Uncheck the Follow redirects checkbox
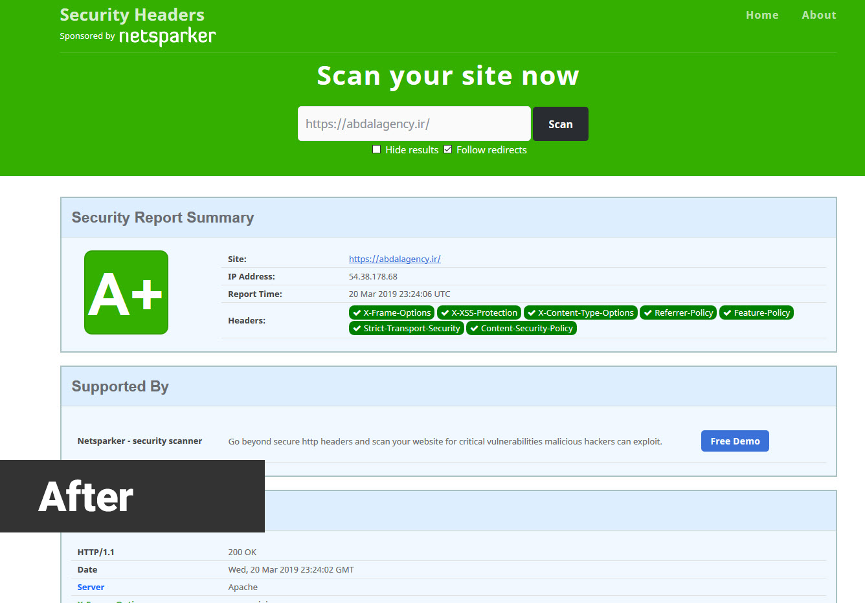The height and width of the screenshot is (603, 865). point(447,149)
